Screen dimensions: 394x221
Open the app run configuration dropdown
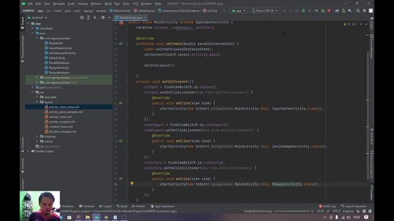(x=238, y=11)
